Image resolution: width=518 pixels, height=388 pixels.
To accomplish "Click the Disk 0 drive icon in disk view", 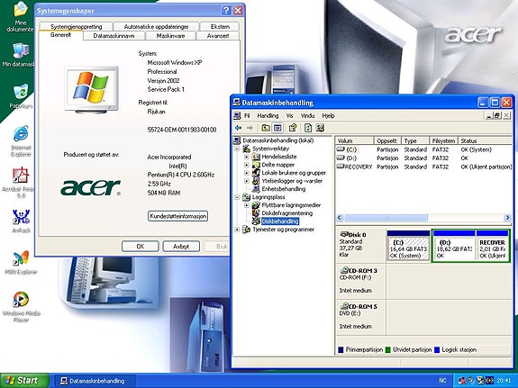I will click(344, 234).
